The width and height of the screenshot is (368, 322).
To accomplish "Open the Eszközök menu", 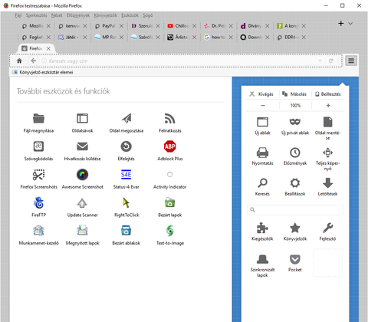I will [130, 15].
